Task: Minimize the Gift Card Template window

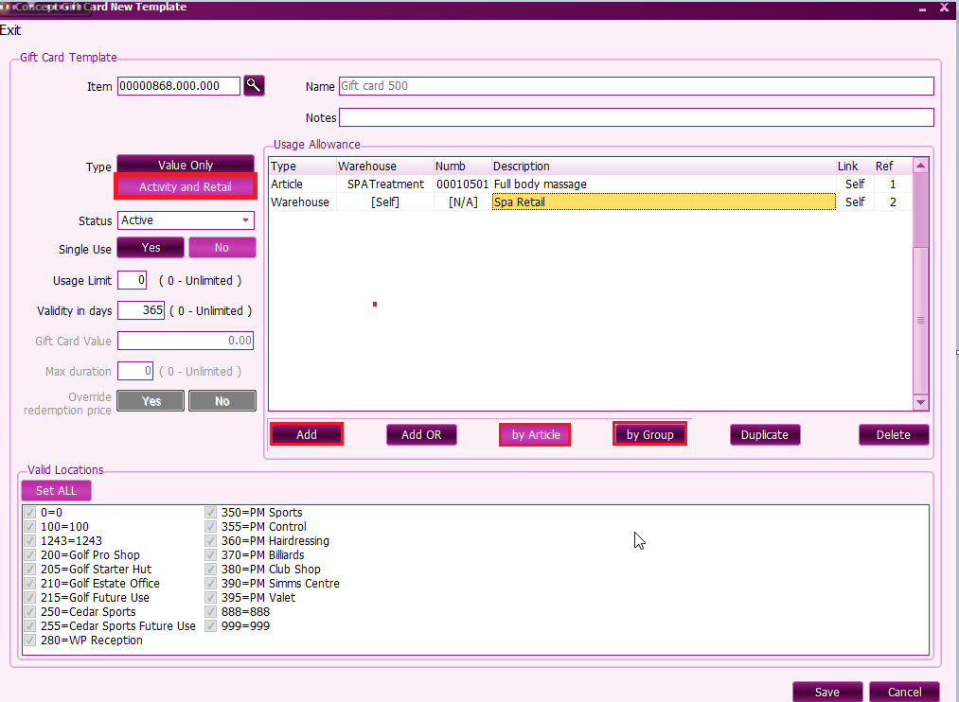Action: [923, 8]
